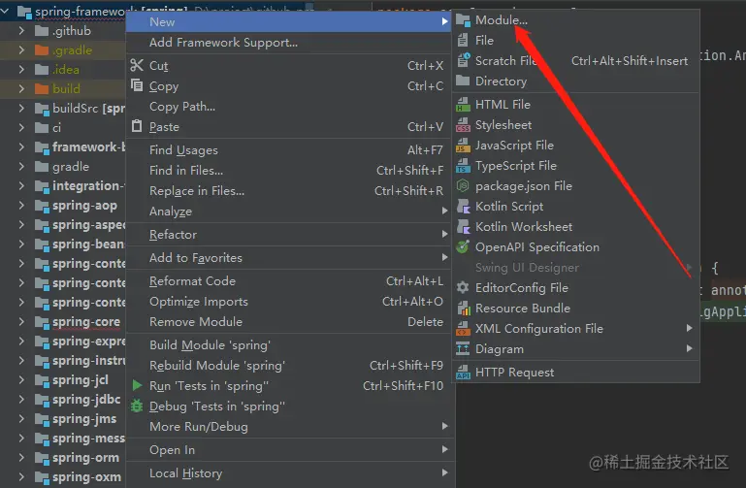The height and width of the screenshot is (488, 746).
Task: Collapse the spring-framework root node
Action: (x=5, y=11)
